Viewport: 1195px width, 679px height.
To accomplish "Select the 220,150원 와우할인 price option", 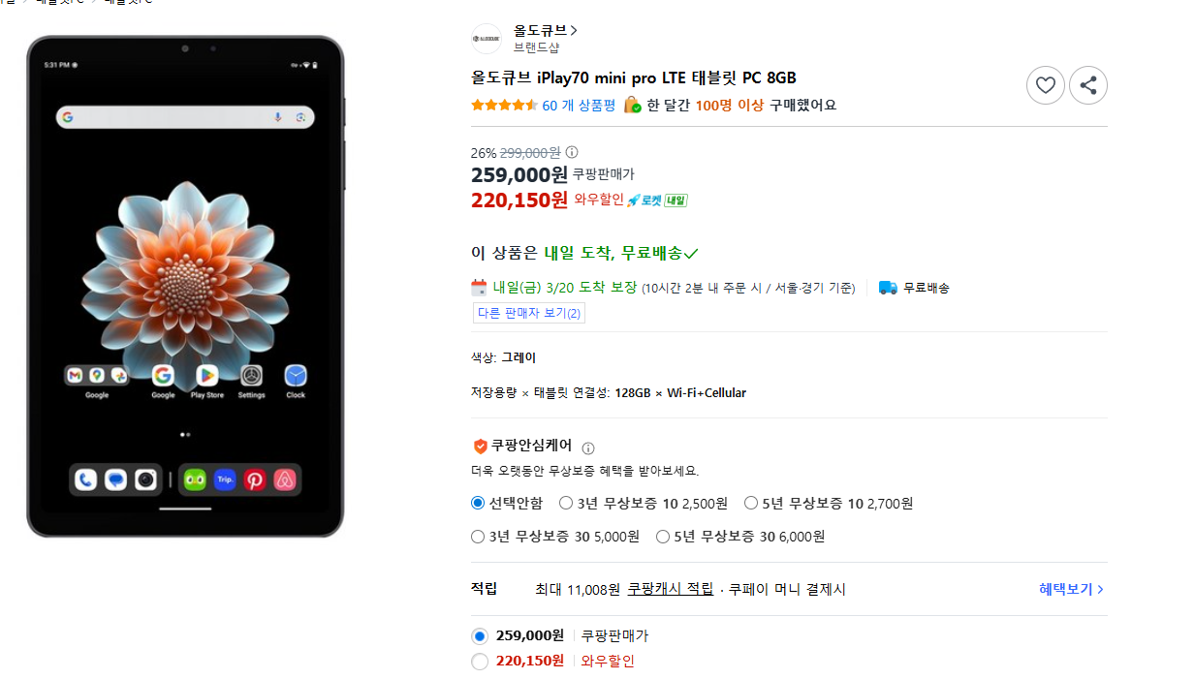I will pos(480,662).
